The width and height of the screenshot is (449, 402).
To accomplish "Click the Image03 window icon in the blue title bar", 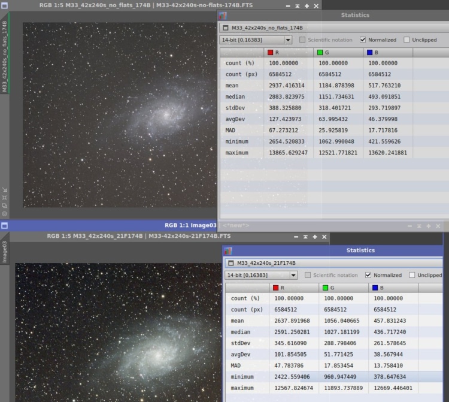I will click(5, 225).
